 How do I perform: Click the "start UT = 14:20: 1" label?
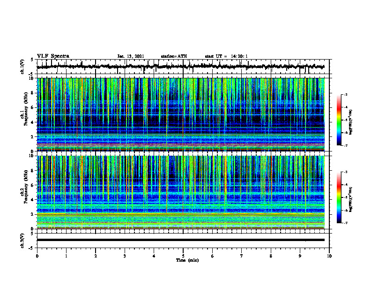pyautogui.click(x=226, y=56)
